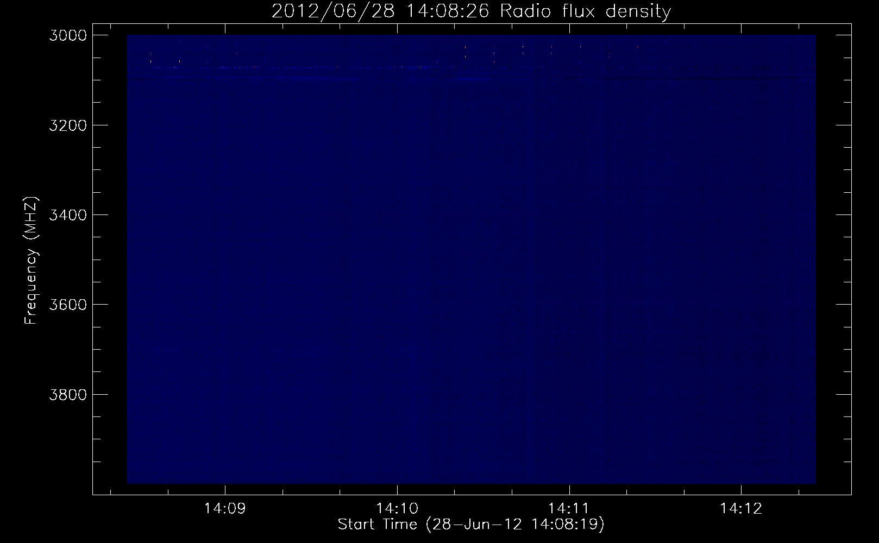
Task: Click the 3400 frequency axis label
Action: point(68,215)
